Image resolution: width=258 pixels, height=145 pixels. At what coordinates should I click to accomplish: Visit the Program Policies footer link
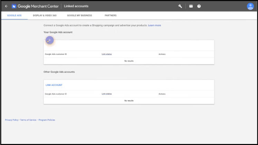pos(47,120)
